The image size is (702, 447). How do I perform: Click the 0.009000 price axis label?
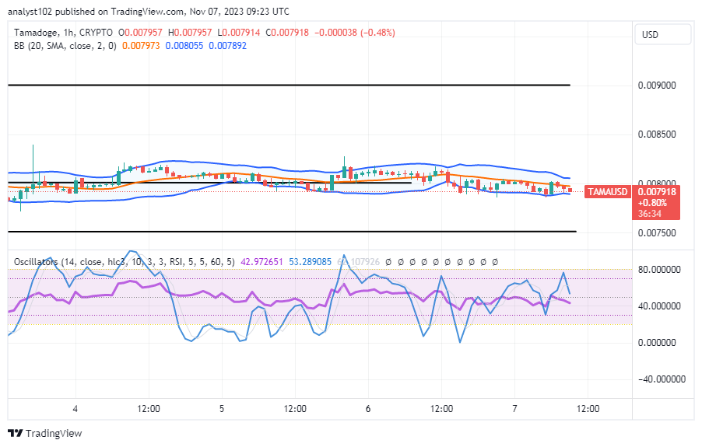[657, 86]
